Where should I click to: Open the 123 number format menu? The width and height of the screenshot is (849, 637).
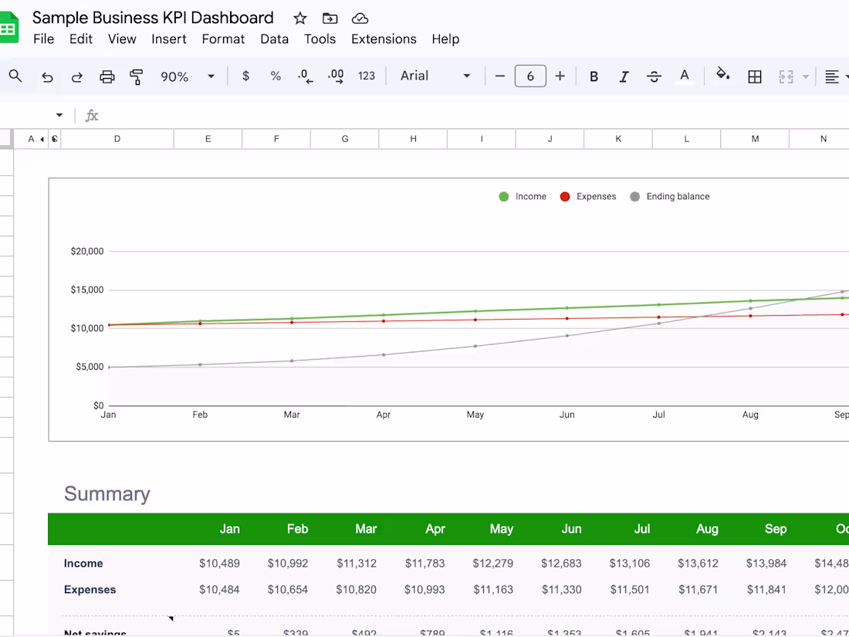(x=367, y=76)
